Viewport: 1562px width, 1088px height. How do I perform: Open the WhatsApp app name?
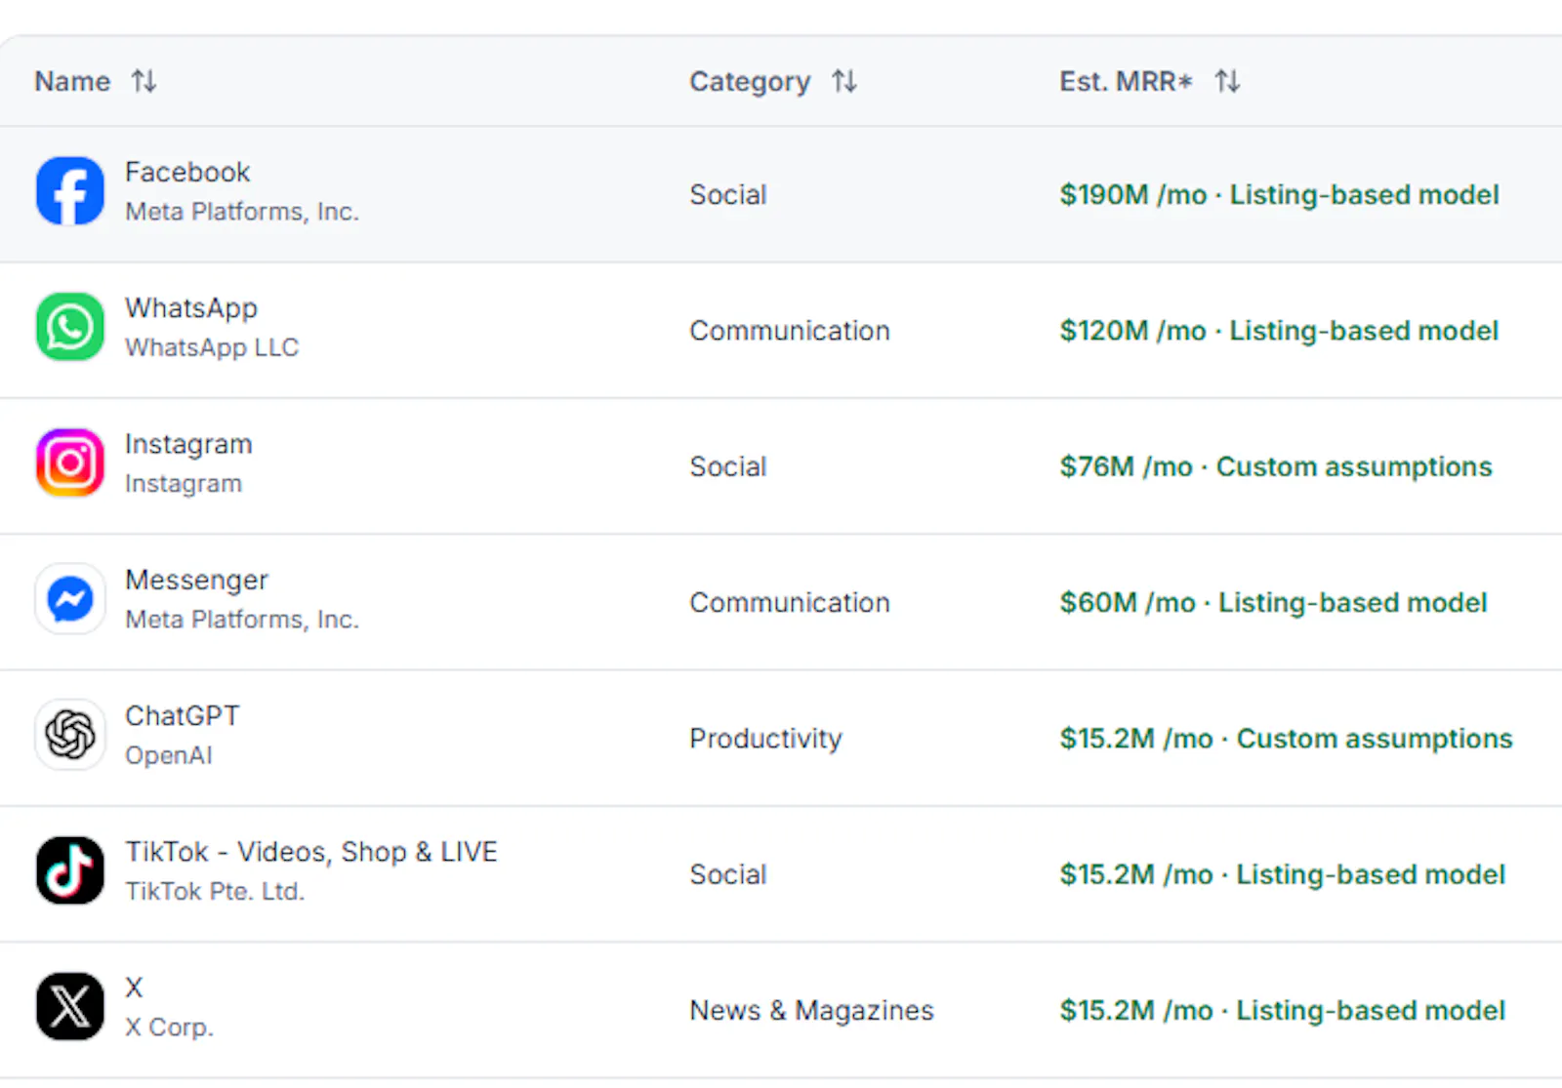(191, 308)
